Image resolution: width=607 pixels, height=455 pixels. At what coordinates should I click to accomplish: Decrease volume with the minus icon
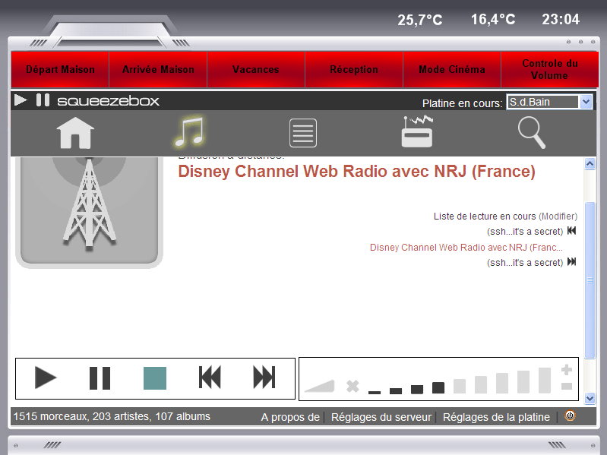(x=567, y=386)
